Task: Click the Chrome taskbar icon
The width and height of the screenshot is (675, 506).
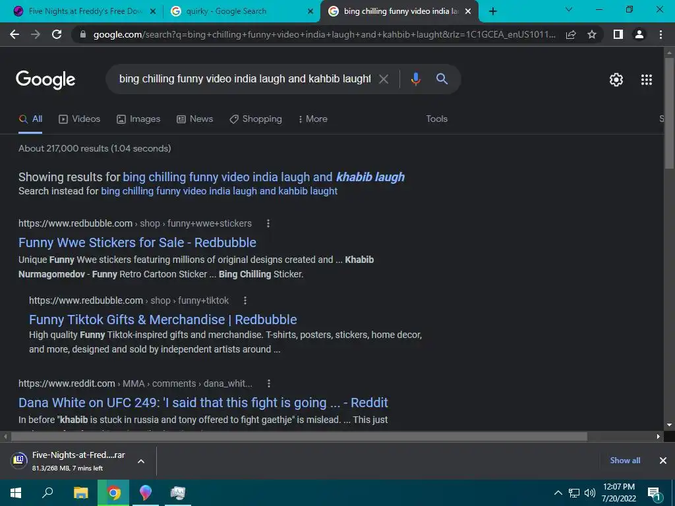Action: (x=113, y=493)
